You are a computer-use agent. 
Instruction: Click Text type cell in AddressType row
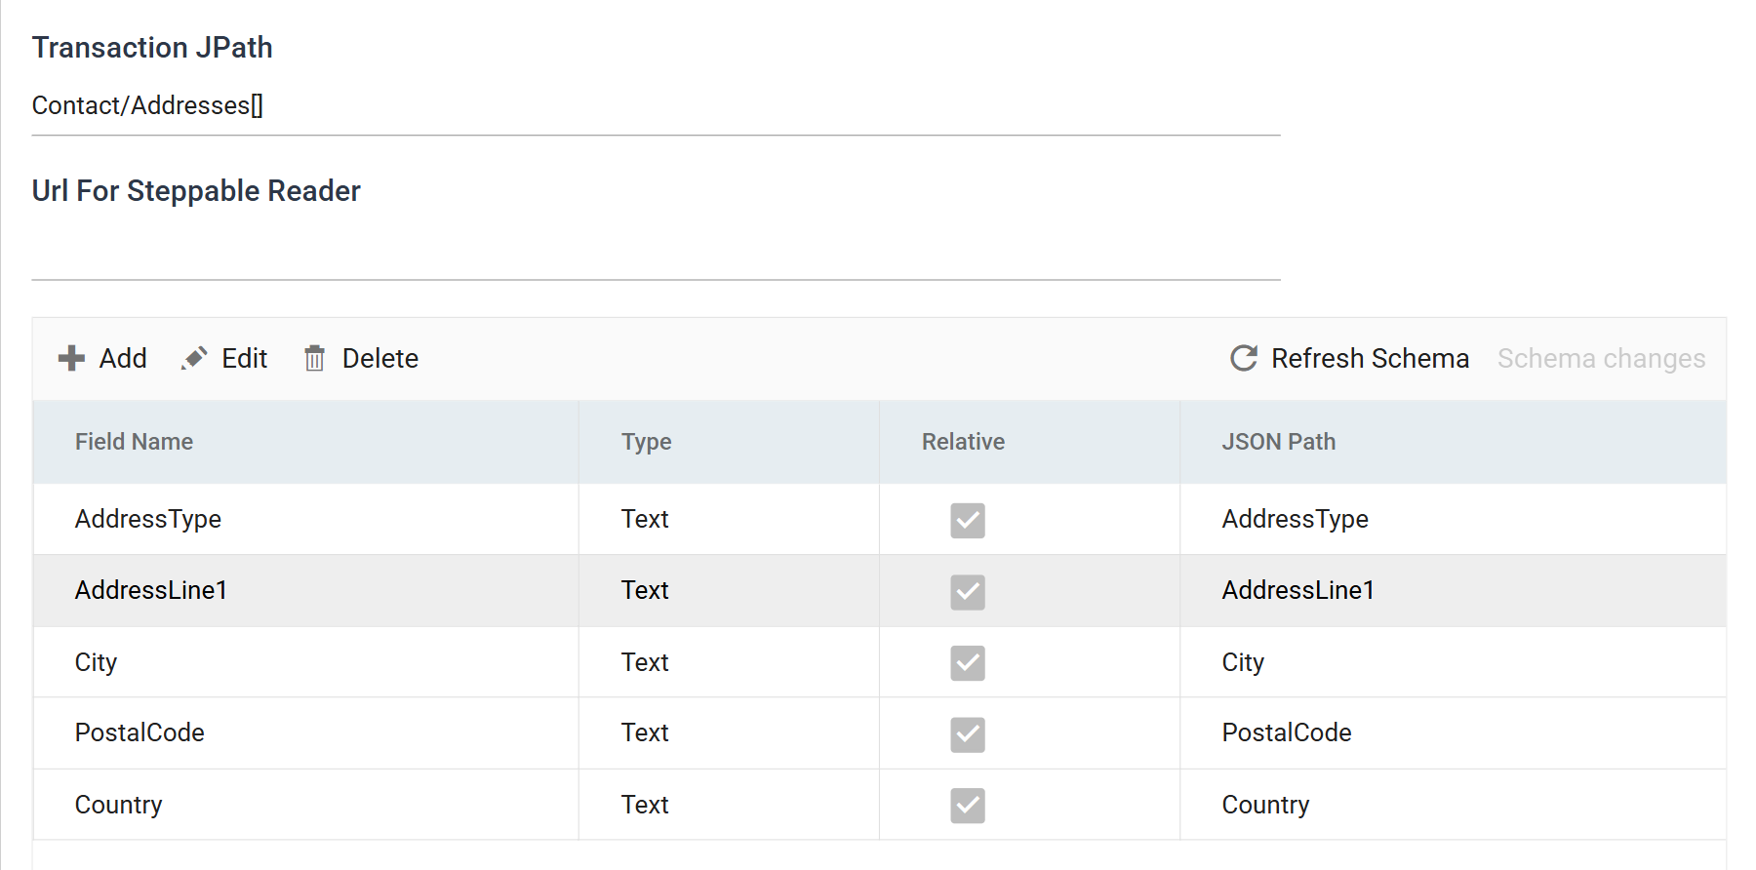[729, 519]
